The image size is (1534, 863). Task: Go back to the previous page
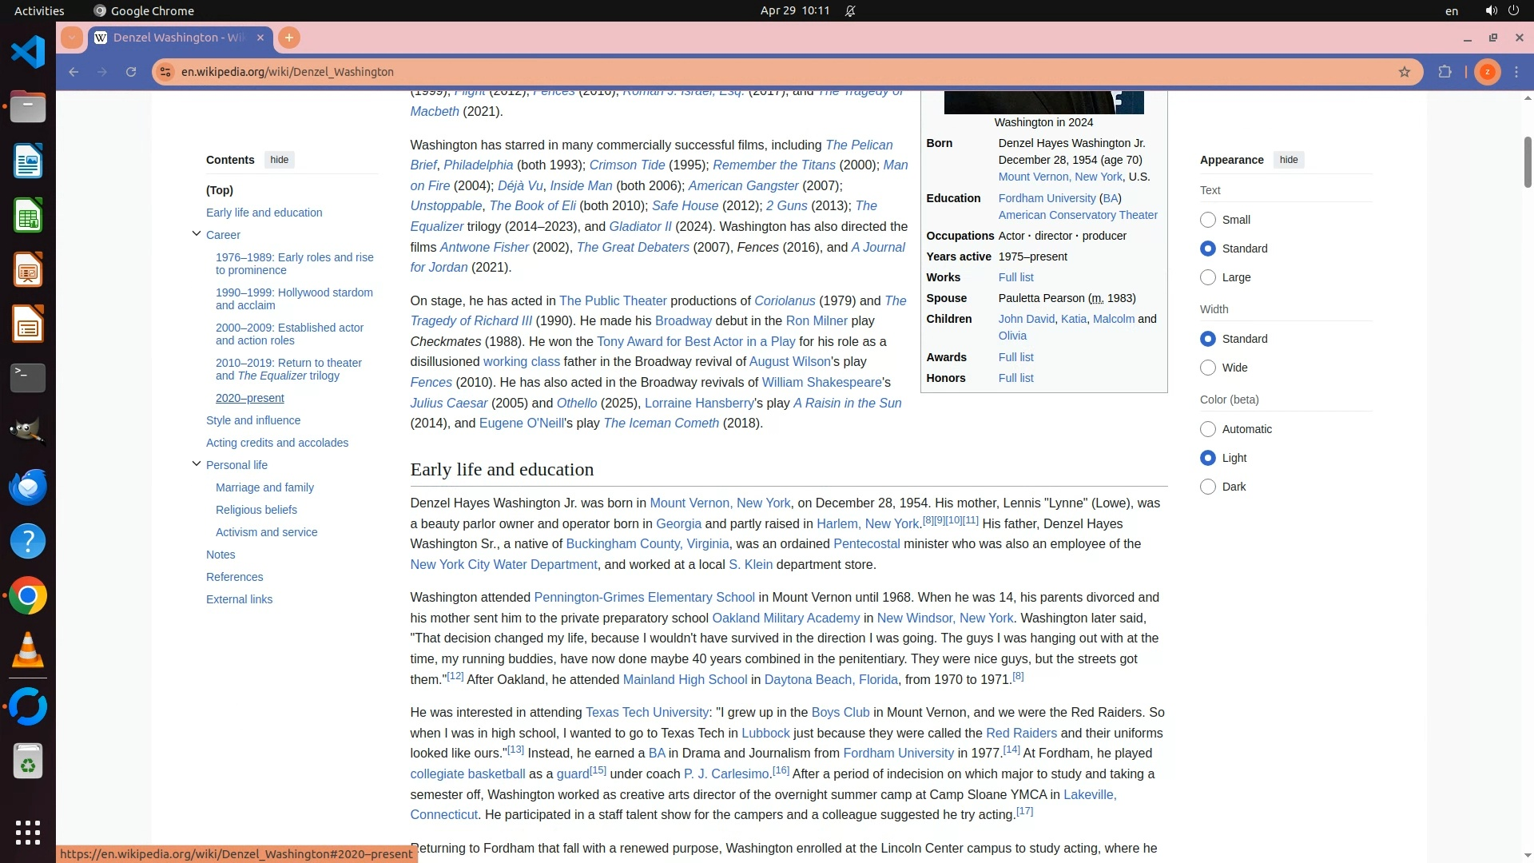click(74, 72)
